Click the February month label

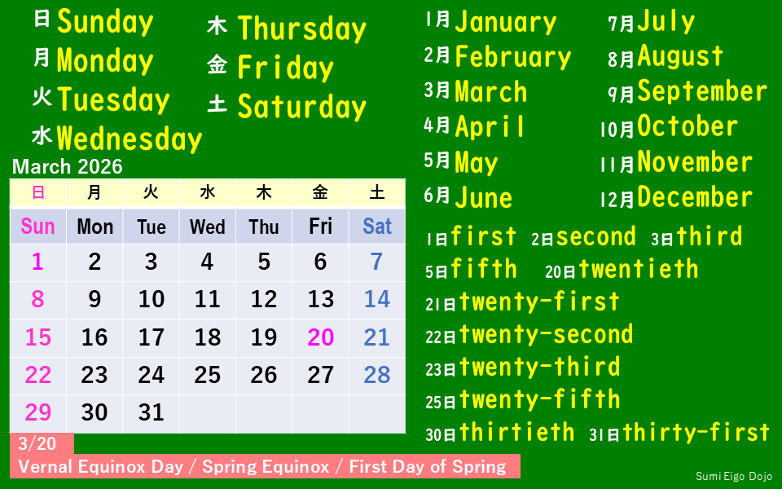tap(513, 57)
